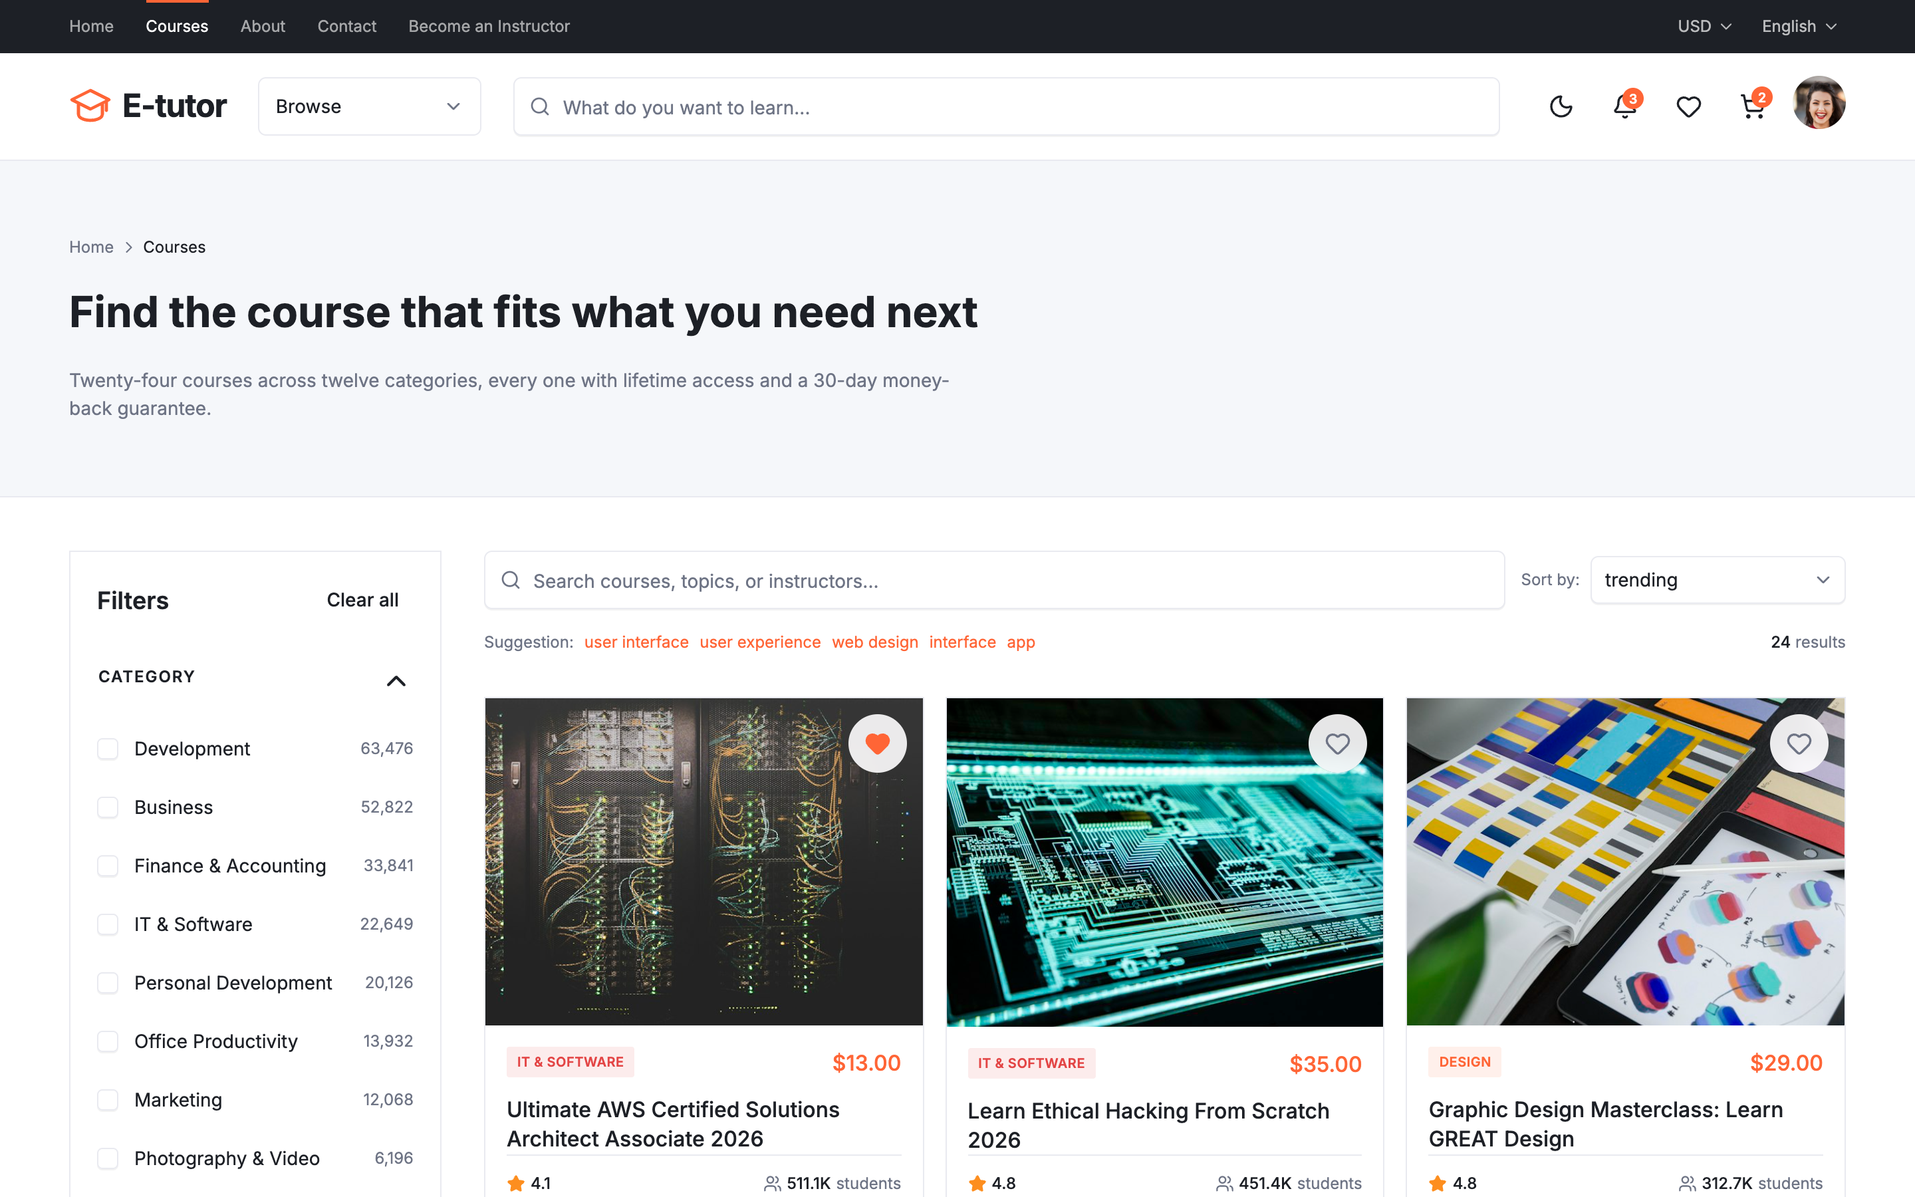Open the English language dropdown
The height and width of the screenshot is (1197, 1915).
click(1799, 26)
